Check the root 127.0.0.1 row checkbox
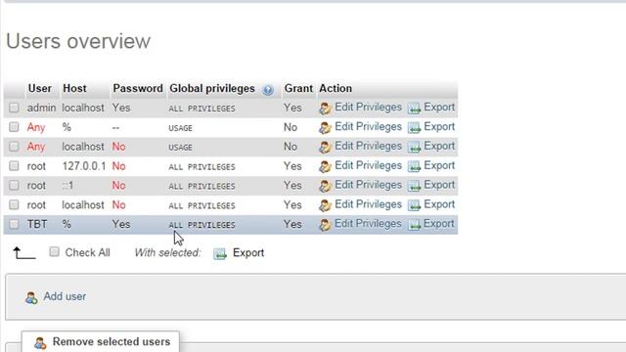 pyautogui.click(x=14, y=165)
